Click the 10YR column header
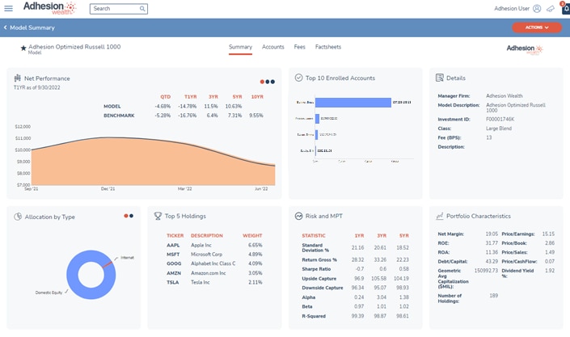Screen dimensions: 570x337 tap(257, 97)
